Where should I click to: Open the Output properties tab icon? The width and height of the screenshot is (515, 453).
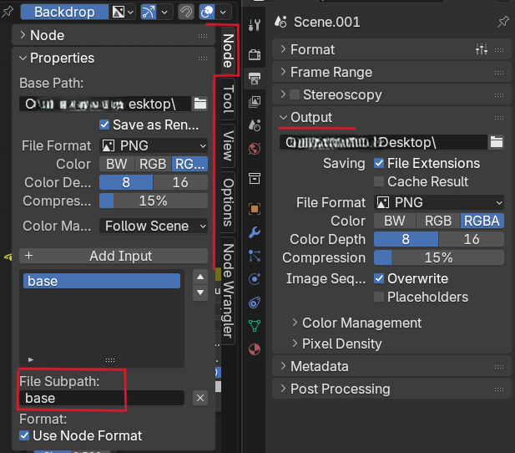pos(255,78)
